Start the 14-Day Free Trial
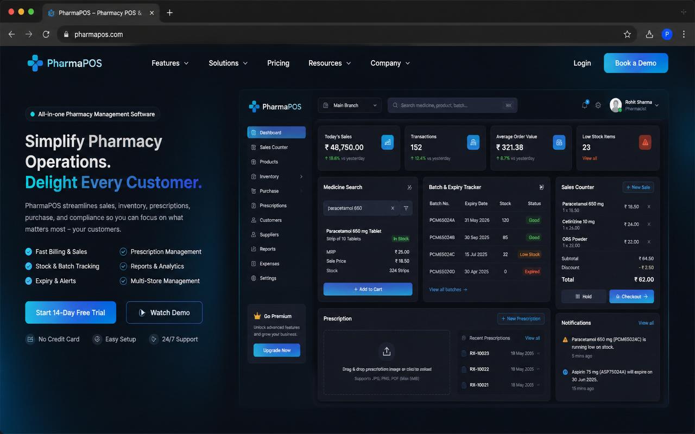Viewport: 695px width, 434px height. (x=71, y=312)
